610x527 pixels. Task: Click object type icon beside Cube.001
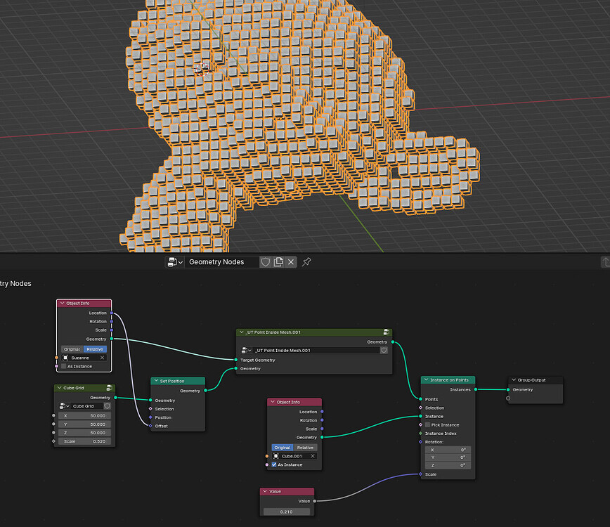[x=275, y=456]
